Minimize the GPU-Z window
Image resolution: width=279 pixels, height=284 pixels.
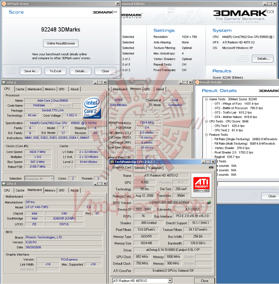204,162
